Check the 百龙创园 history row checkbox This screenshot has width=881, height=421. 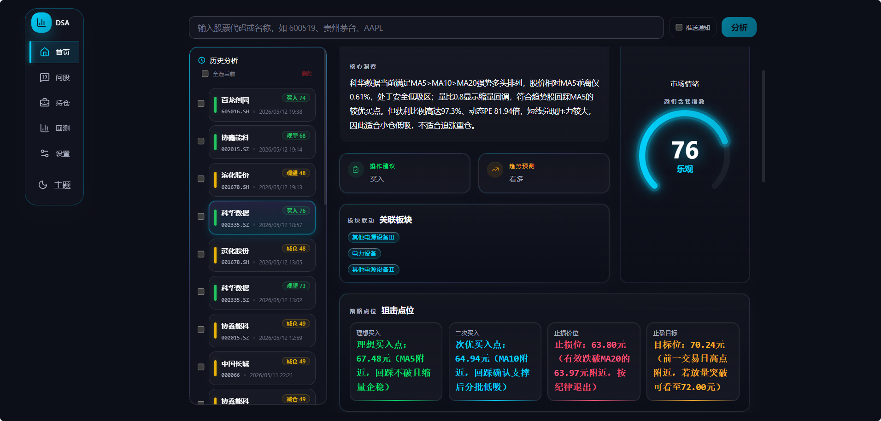(201, 104)
